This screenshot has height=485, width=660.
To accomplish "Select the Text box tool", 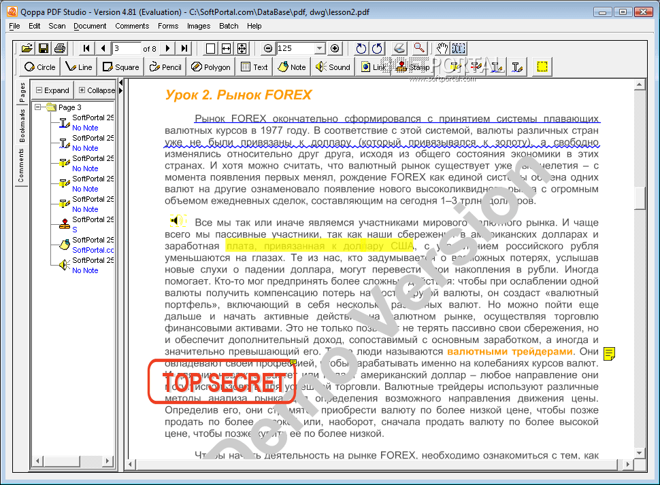I will [254, 67].
